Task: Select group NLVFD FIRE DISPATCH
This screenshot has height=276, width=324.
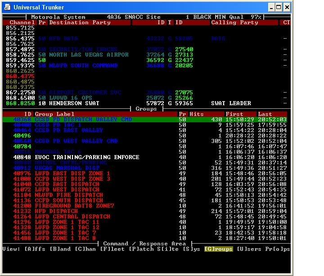Action: (145, 195)
